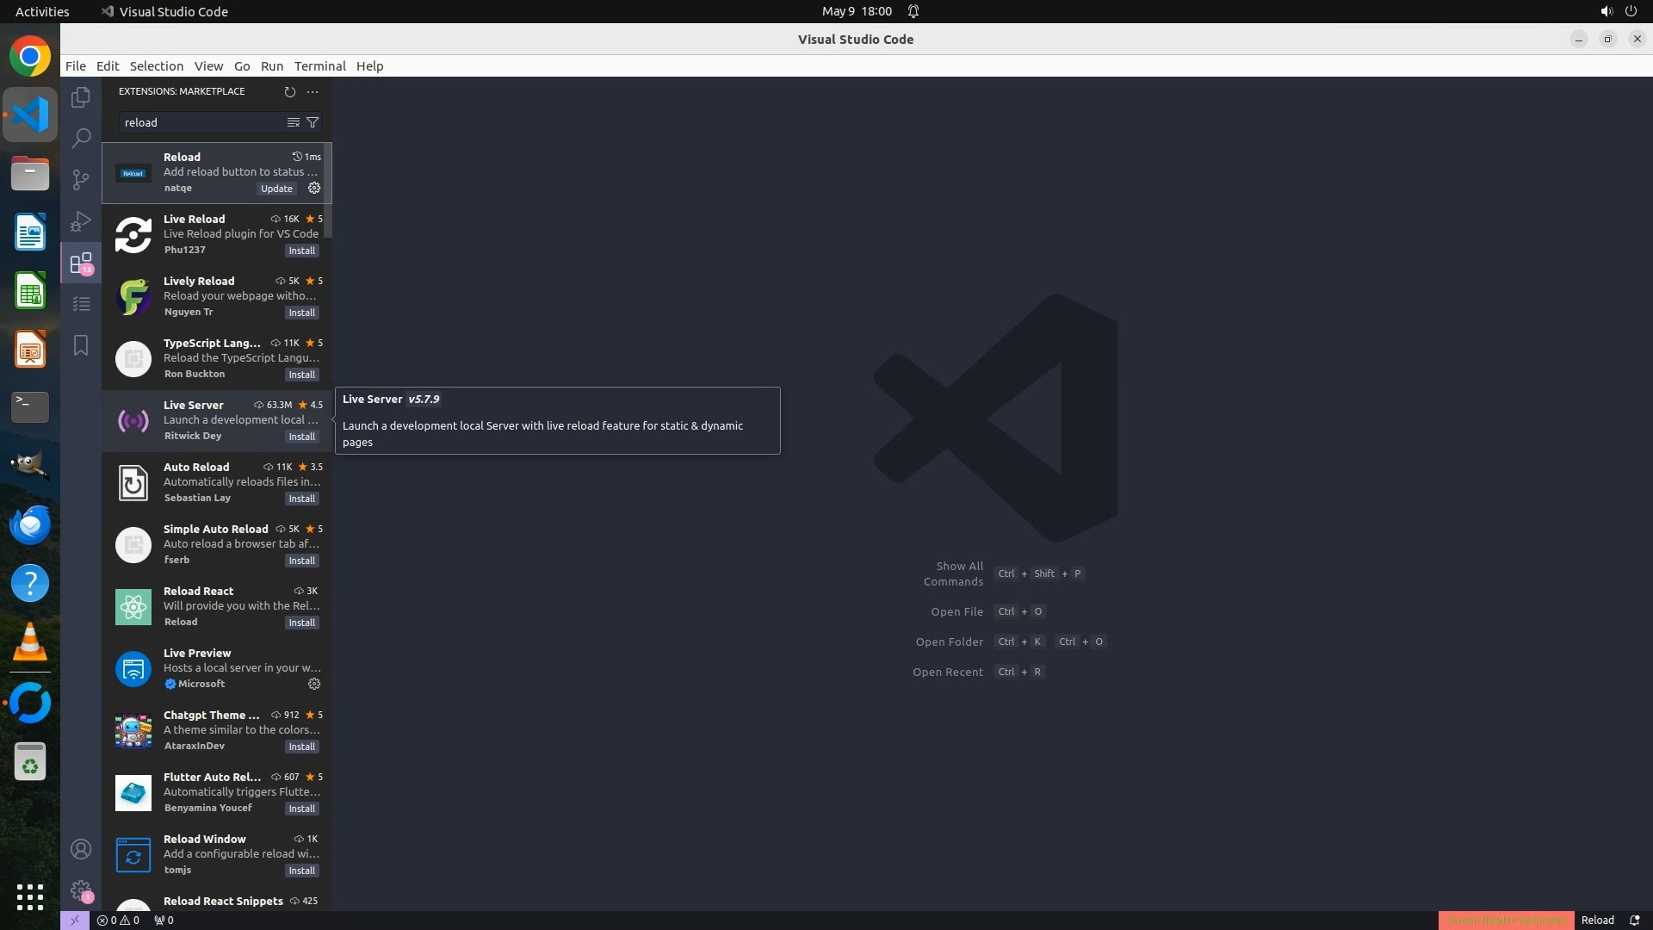Open Manage gear menu in activity bar

[81, 890]
